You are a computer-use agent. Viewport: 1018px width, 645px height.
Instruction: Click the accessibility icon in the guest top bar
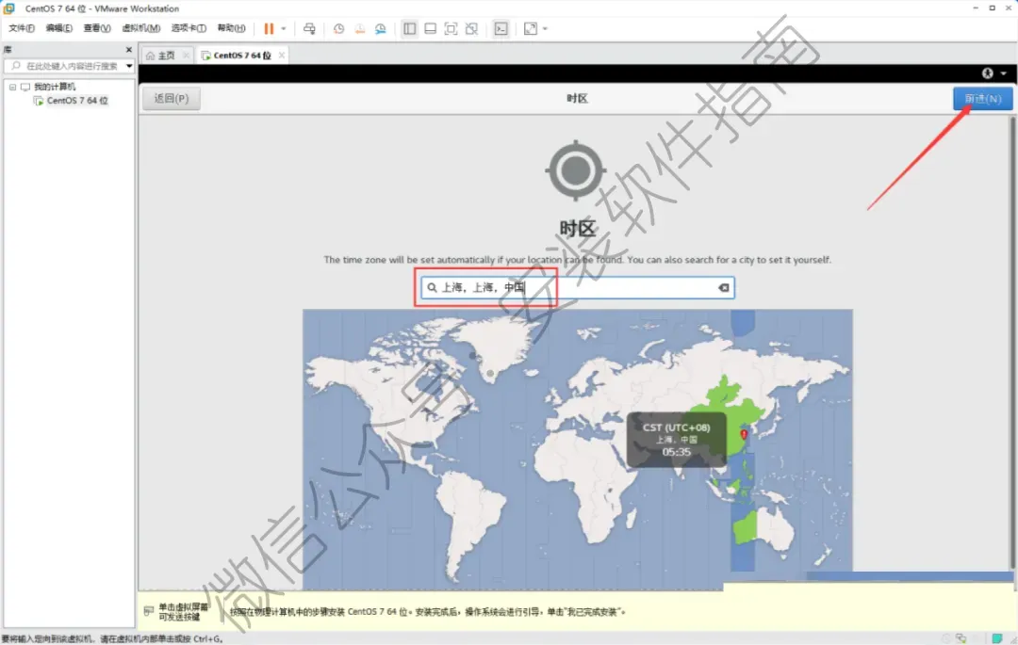coord(988,73)
